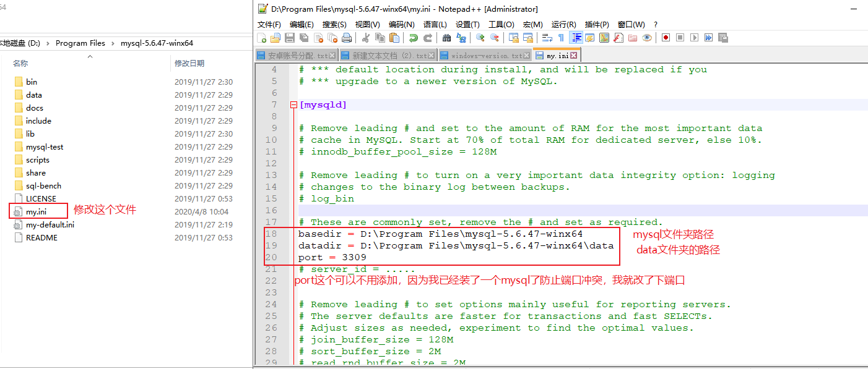Start recording a macro

click(666, 38)
